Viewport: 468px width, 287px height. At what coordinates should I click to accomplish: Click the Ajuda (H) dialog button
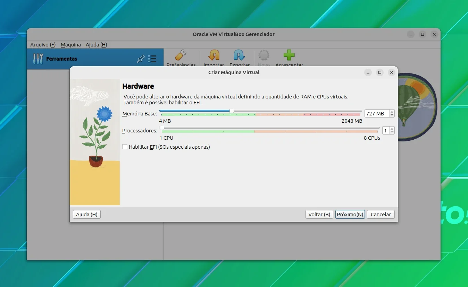pos(87,215)
